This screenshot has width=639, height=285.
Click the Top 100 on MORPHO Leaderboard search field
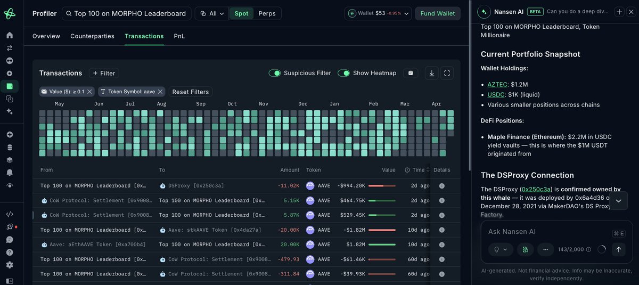127,13
